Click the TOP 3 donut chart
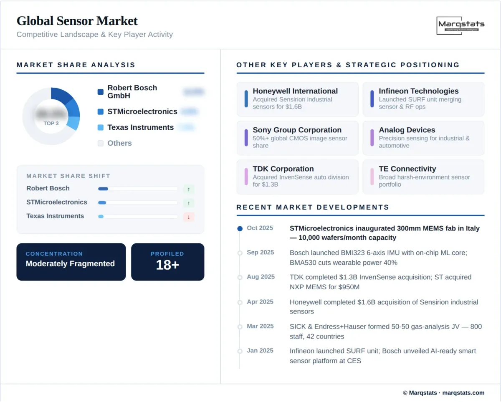Viewport: 501px width, 402px height. tap(51, 116)
